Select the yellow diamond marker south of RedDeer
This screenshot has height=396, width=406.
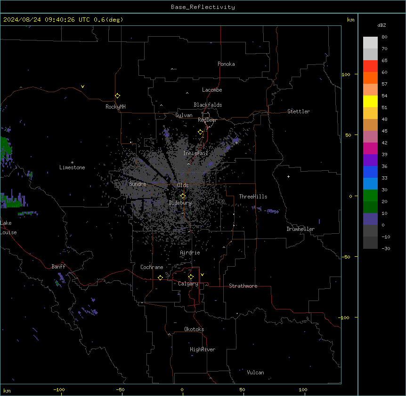[x=200, y=132]
